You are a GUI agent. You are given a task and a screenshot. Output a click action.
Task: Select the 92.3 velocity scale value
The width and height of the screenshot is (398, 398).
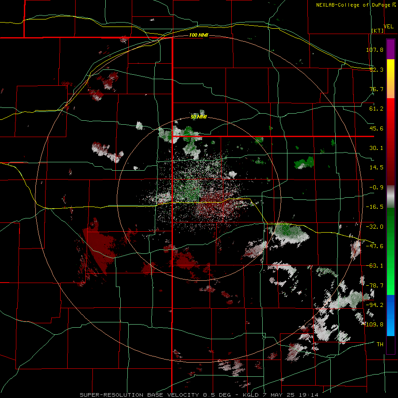(376, 69)
